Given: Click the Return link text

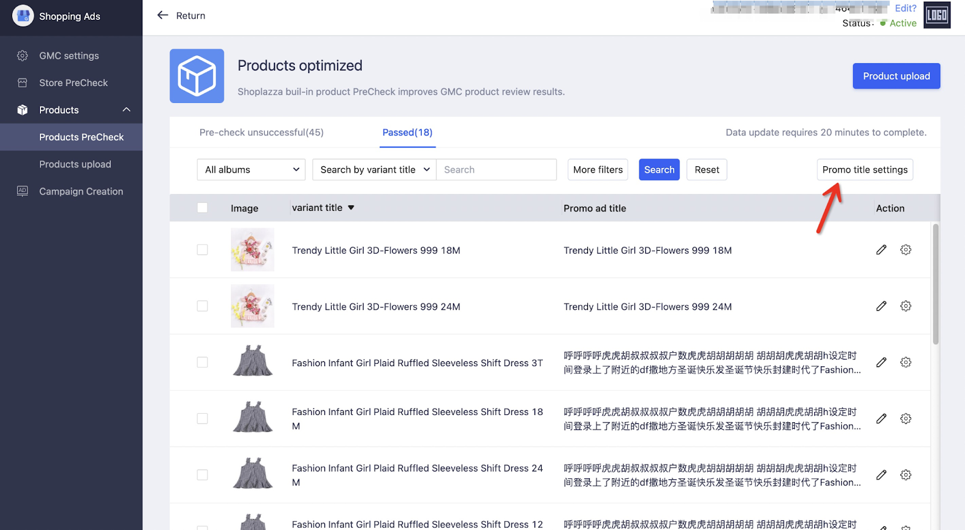Looking at the screenshot, I should coord(191,16).
